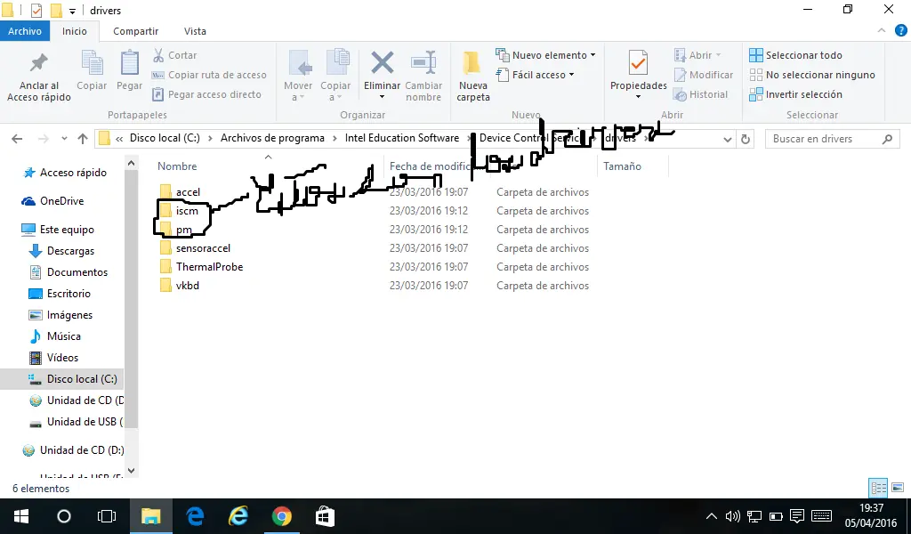Click Modificar in the ribbon

click(x=704, y=75)
